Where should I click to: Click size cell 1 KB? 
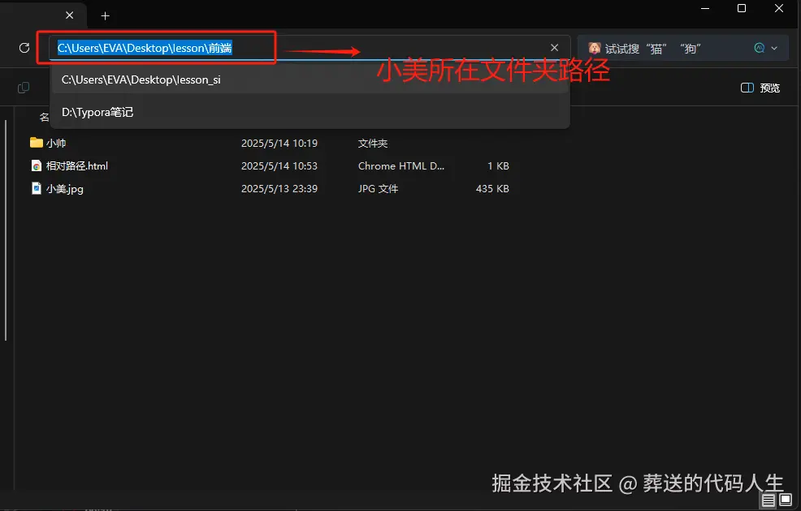pos(498,165)
